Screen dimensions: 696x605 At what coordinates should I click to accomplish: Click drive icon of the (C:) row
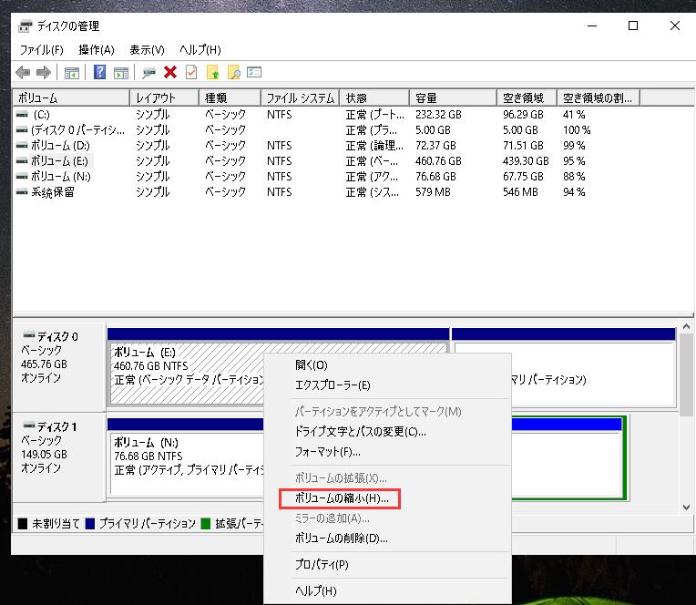22,115
